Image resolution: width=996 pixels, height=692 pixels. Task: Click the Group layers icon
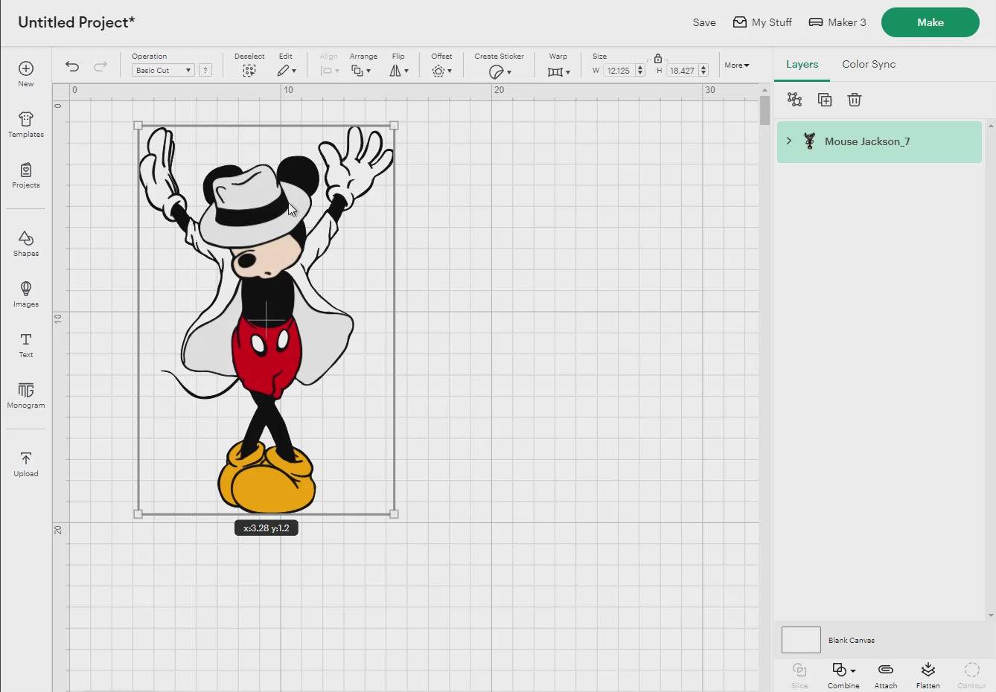tap(794, 100)
